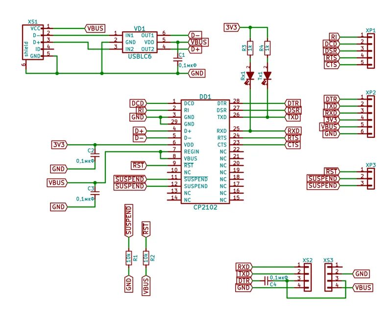The height and width of the screenshot is (326, 392).
Task: Click the RXD label on XS2 pin 1
Action: (244, 267)
